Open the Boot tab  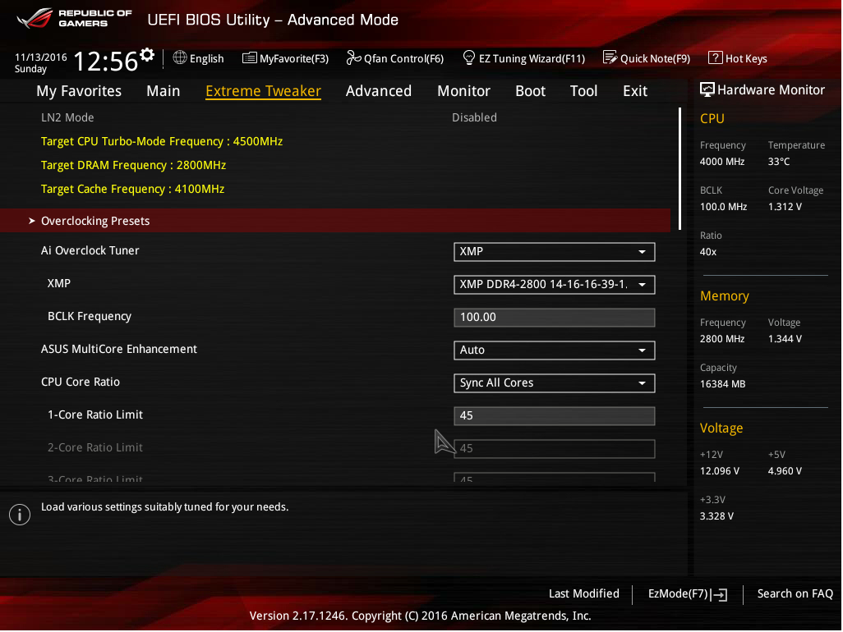pos(530,91)
